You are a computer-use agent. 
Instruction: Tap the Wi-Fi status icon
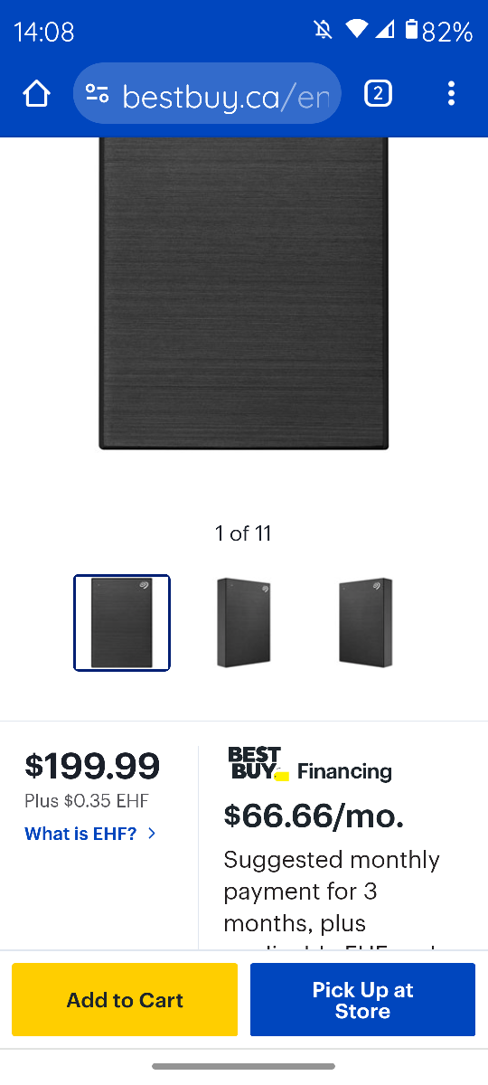pos(357,31)
